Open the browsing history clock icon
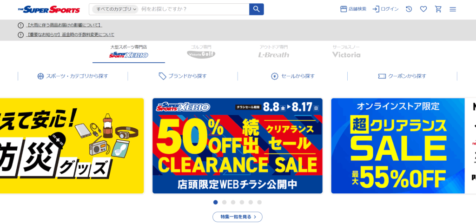The height and width of the screenshot is (224, 476). point(409,9)
